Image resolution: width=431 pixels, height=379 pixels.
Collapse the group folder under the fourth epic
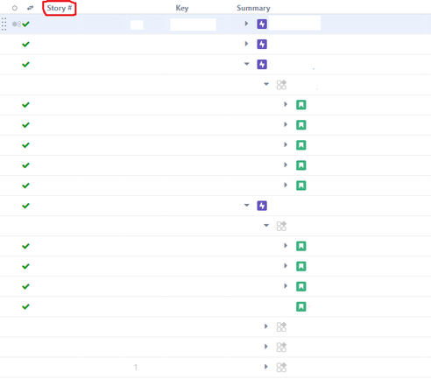pos(266,225)
